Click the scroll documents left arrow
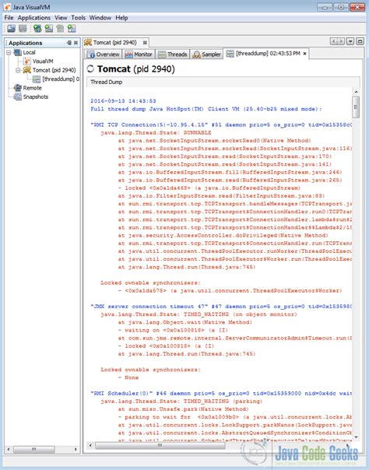Image resolution: width=369 pixels, height=470 pixels. click(x=334, y=41)
